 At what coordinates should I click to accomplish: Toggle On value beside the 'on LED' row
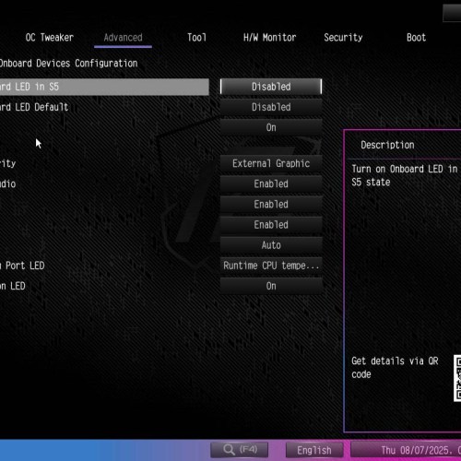click(271, 286)
